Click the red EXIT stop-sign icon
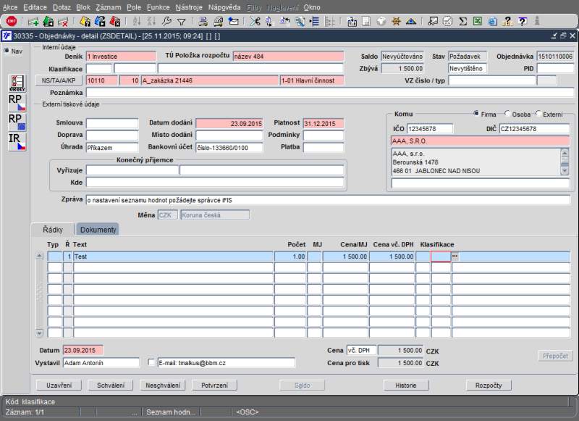 click(x=12, y=21)
